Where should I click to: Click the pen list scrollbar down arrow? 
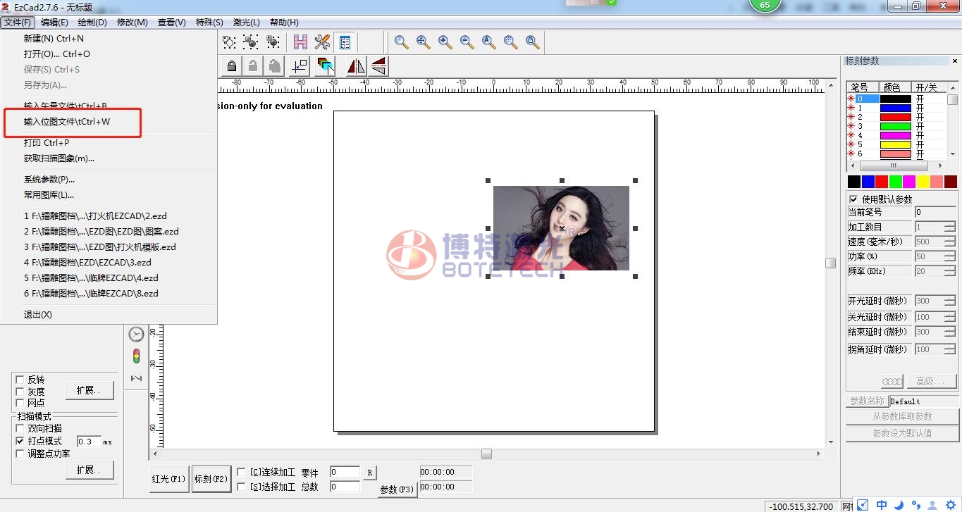click(x=953, y=154)
